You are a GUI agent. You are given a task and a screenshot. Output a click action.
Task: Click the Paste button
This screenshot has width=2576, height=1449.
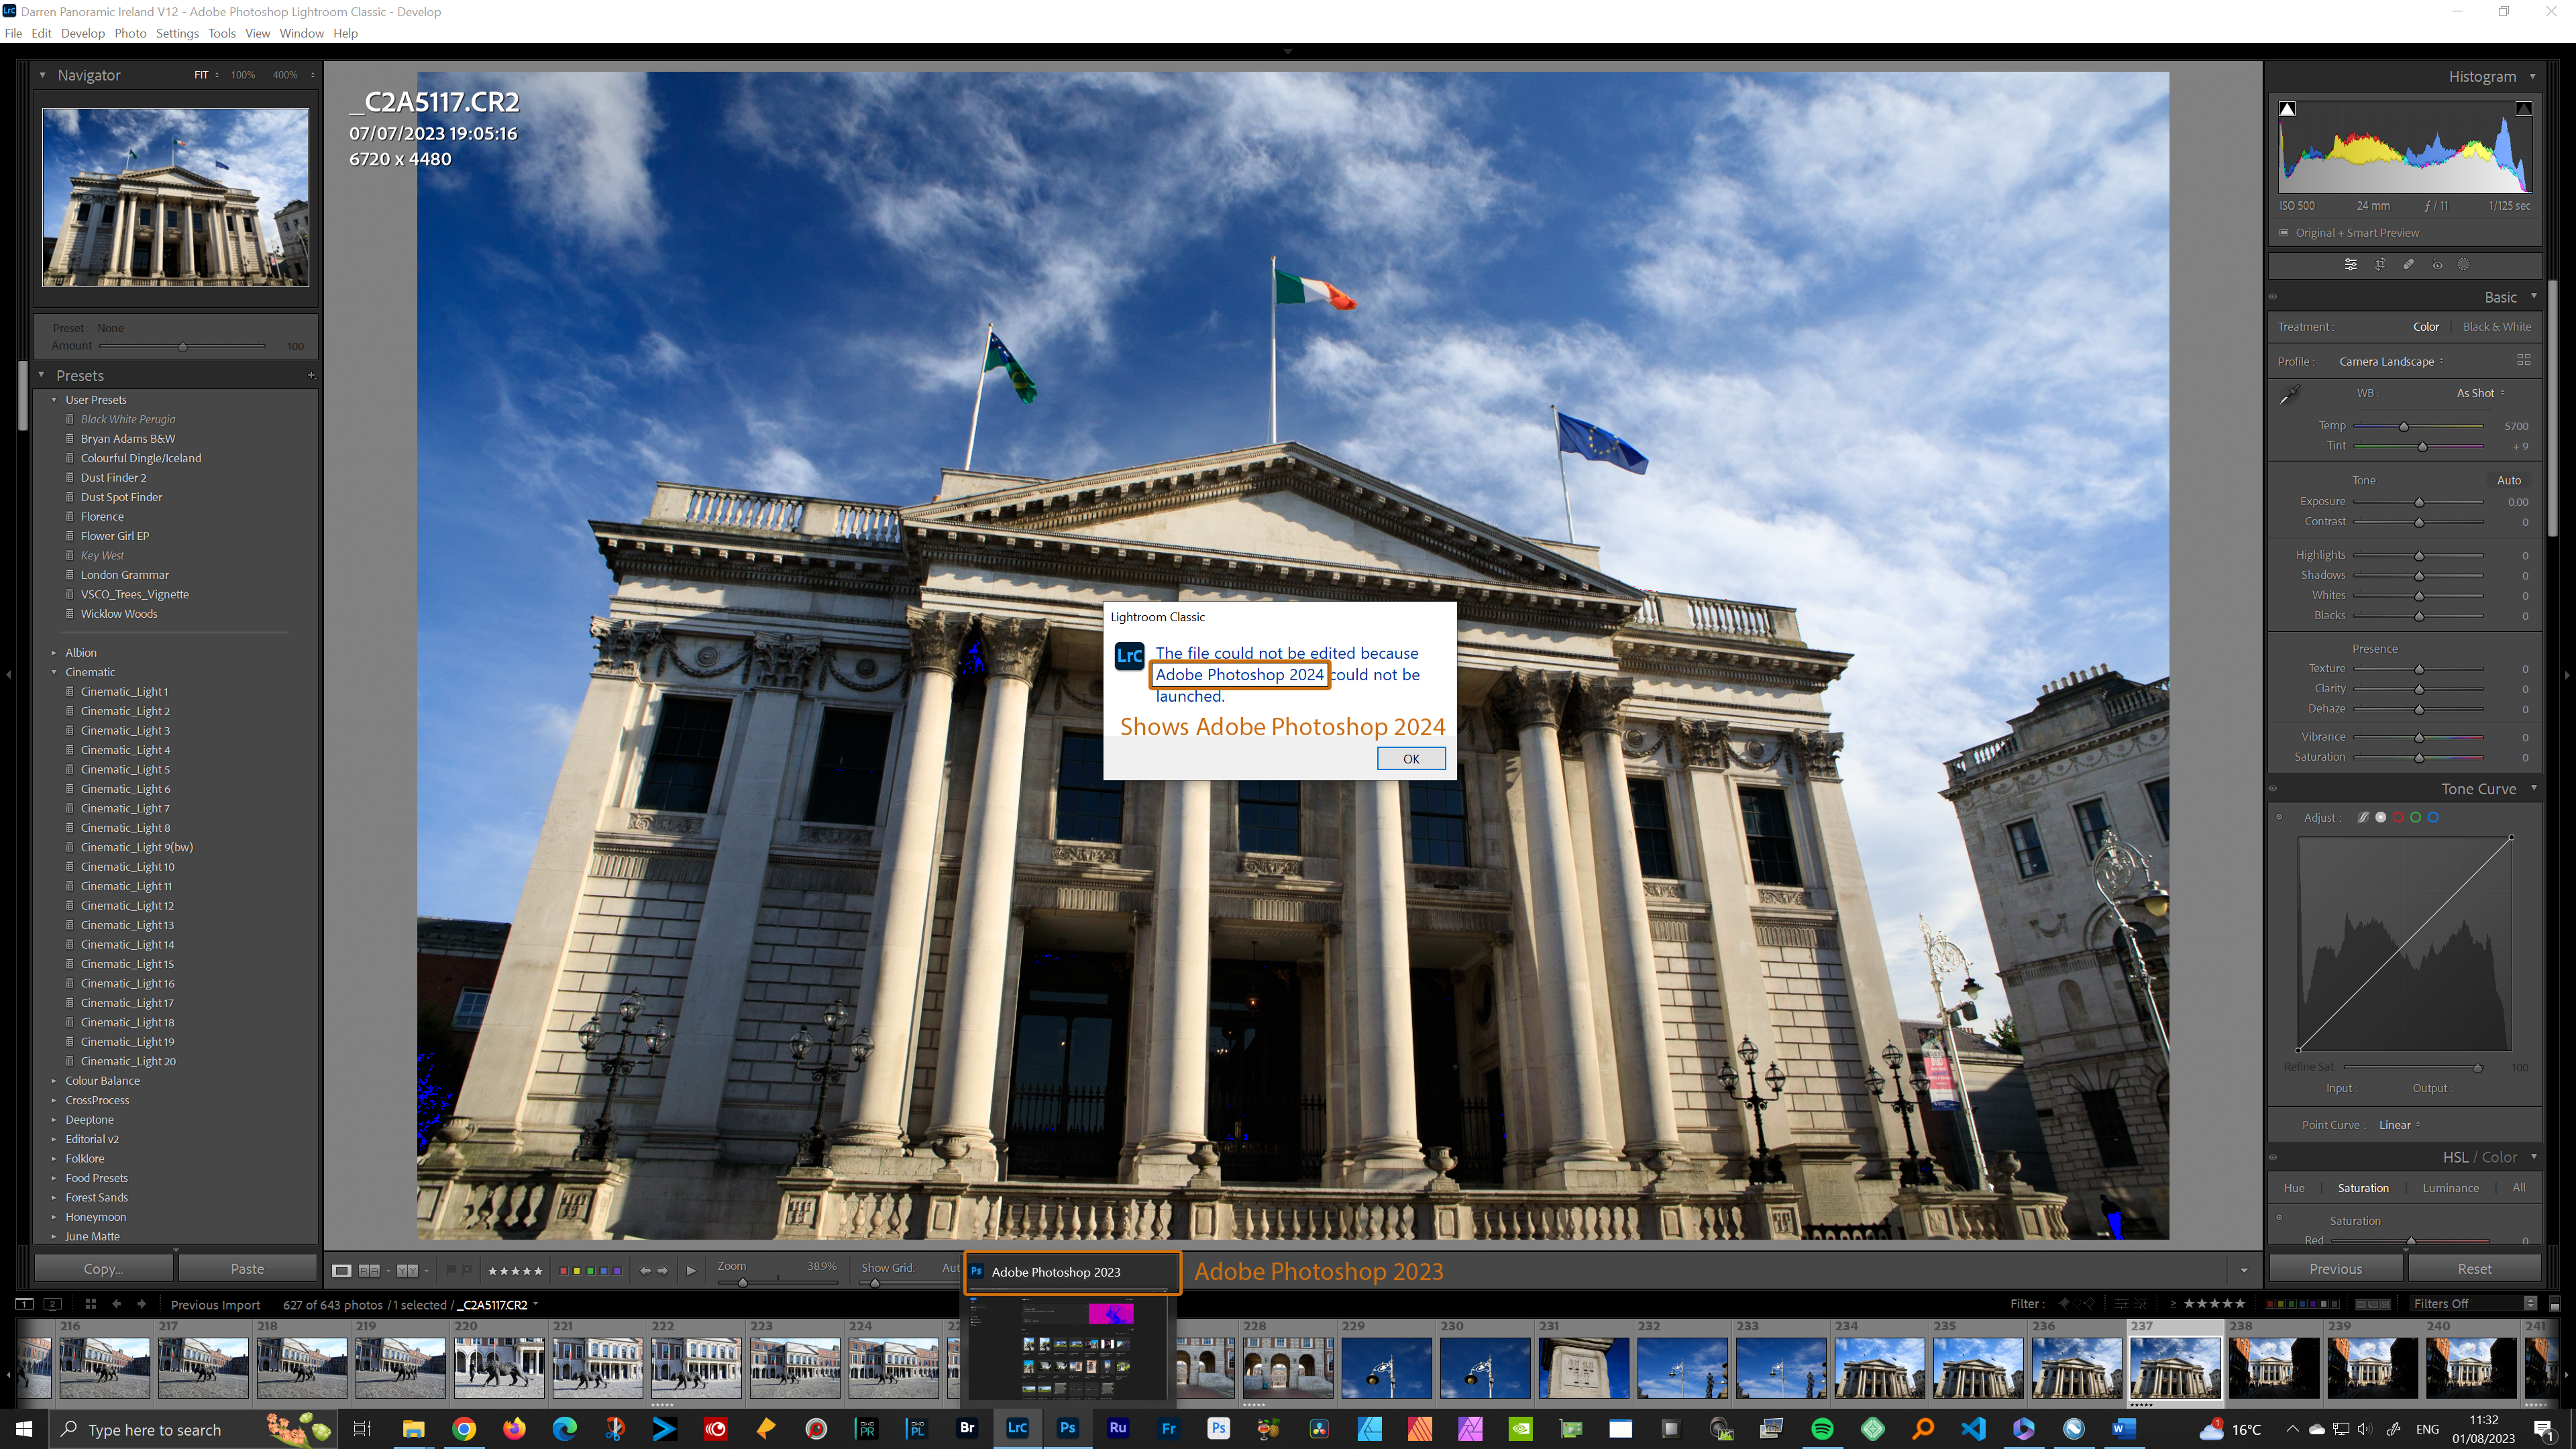(247, 1269)
